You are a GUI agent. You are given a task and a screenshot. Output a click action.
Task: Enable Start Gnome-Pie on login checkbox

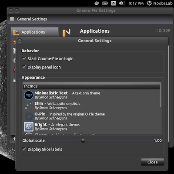tap(24, 58)
